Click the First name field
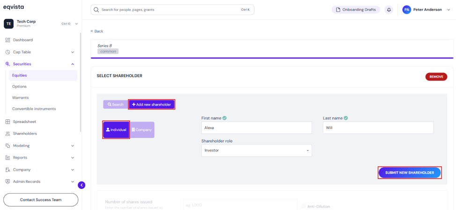This screenshot has width=456, height=210. click(257, 128)
